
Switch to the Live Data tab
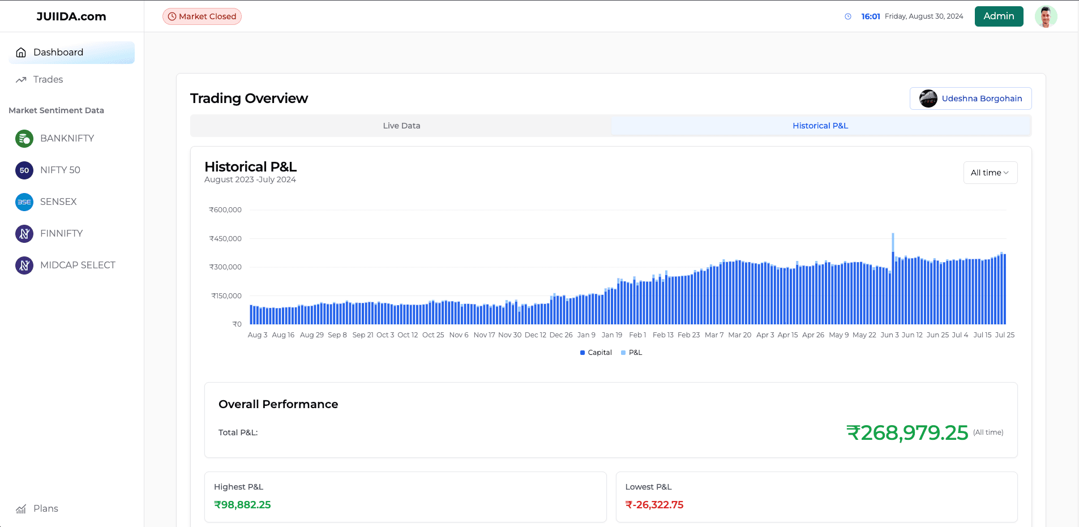coord(401,126)
